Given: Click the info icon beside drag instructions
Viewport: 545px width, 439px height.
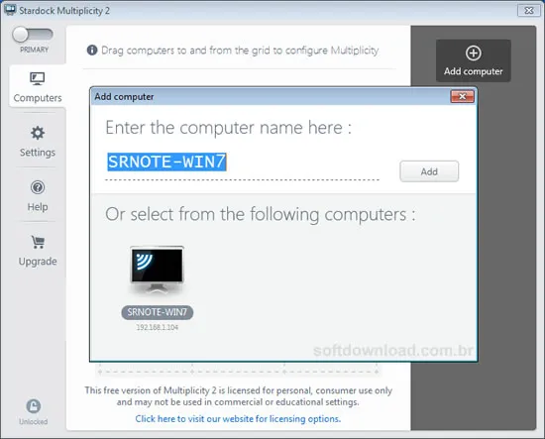Looking at the screenshot, I should pyautogui.click(x=92, y=51).
